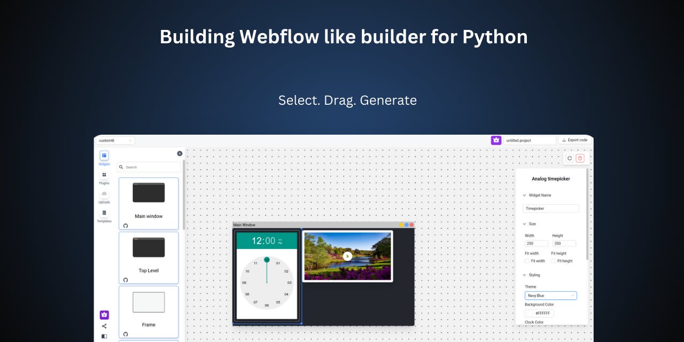The height and width of the screenshot is (342, 684).
Task: Collapse the Styling section
Action: click(524, 275)
